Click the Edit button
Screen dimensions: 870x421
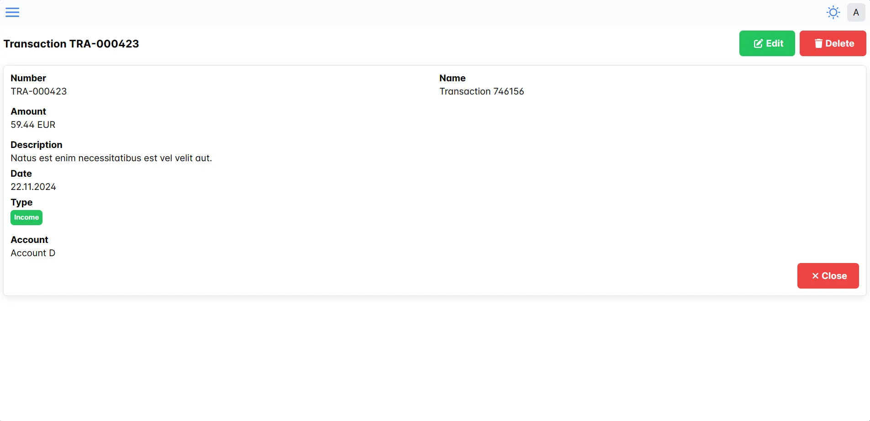(767, 43)
